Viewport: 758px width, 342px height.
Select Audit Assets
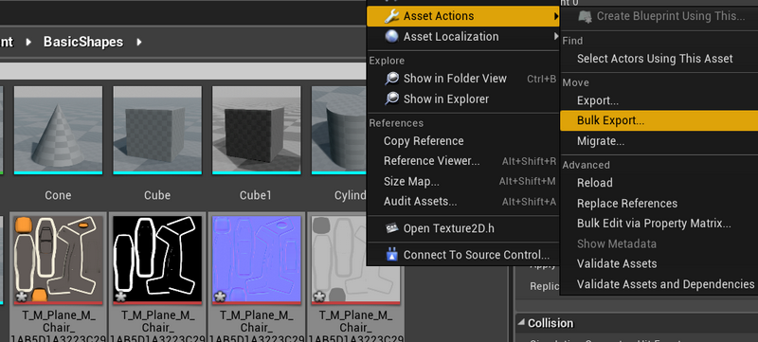point(463,202)
